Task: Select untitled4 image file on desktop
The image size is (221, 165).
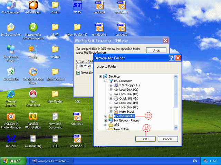Action: [x=99, y=7]
